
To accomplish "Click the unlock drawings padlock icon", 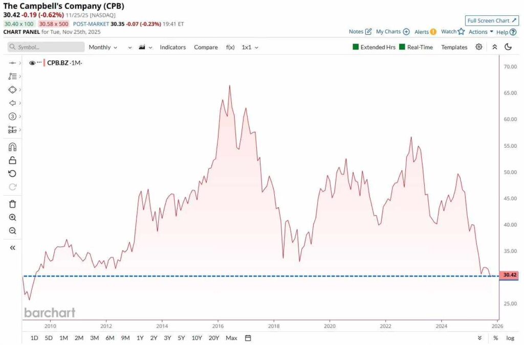I will (x=13, y=160).
